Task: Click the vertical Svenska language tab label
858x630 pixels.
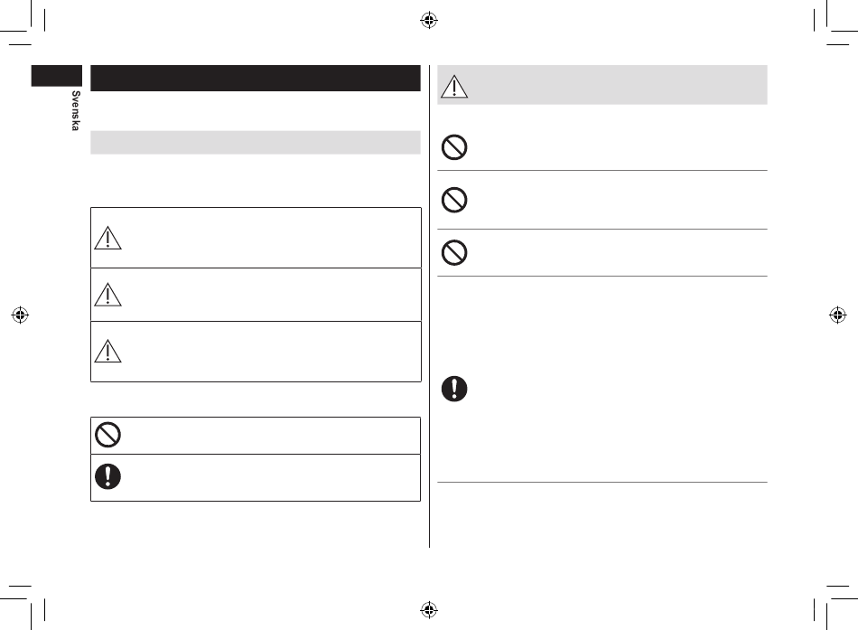Action: pyautogui.click(x=76, y=111)
